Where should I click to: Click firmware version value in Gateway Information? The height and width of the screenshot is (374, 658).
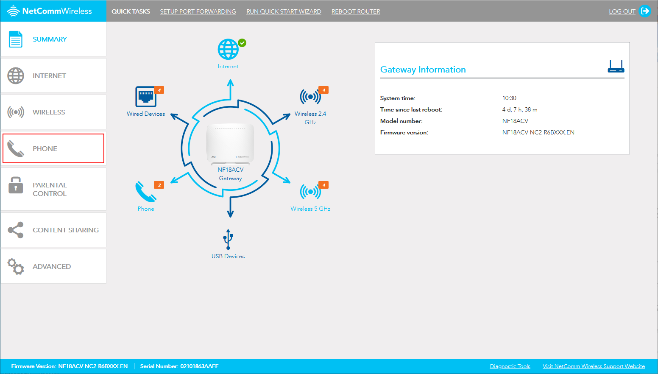[538, 132]
